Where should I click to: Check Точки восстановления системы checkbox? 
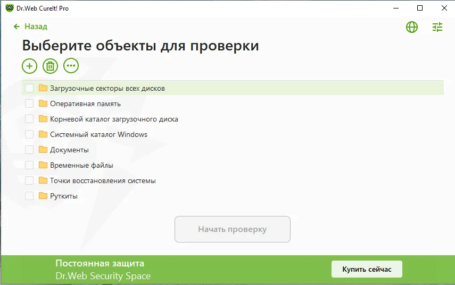(x=29, y=180)
